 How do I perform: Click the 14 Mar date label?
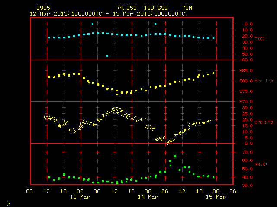tap(148, 197)
